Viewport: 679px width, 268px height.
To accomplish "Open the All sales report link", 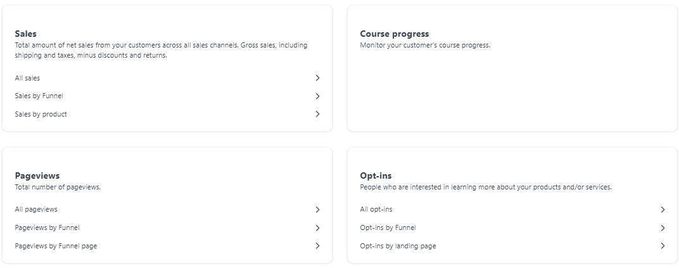I will pos(27,78).
